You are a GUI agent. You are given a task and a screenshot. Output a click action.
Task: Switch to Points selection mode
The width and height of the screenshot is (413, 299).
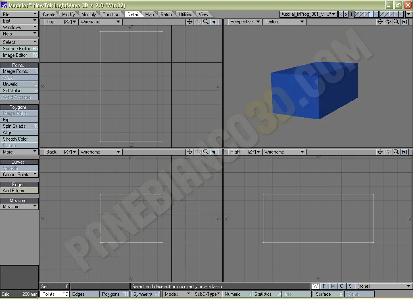(x=54, y=294)
